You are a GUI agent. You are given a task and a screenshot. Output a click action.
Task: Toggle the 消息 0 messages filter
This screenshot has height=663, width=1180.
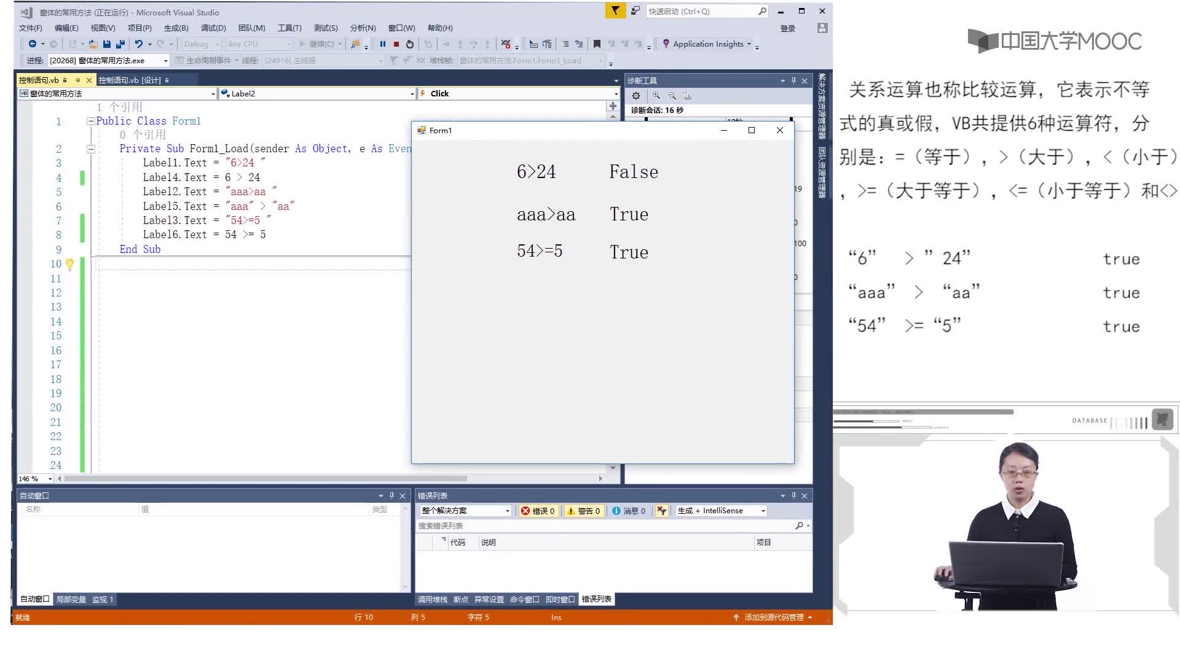(x=629, y=511)
